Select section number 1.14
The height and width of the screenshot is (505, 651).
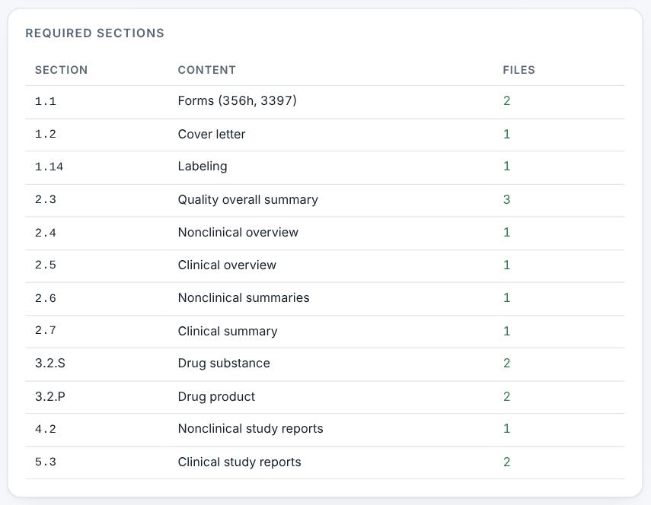click(x=49, y=167)
